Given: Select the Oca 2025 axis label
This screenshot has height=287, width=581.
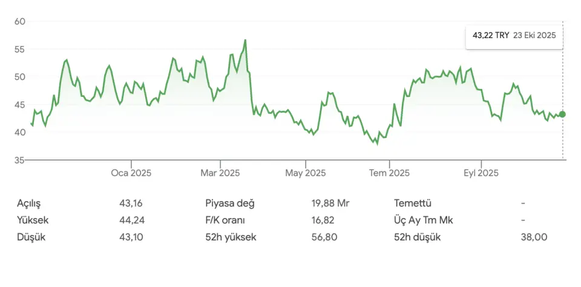Looking at the screenshot, I should click(x=131, y=173).
